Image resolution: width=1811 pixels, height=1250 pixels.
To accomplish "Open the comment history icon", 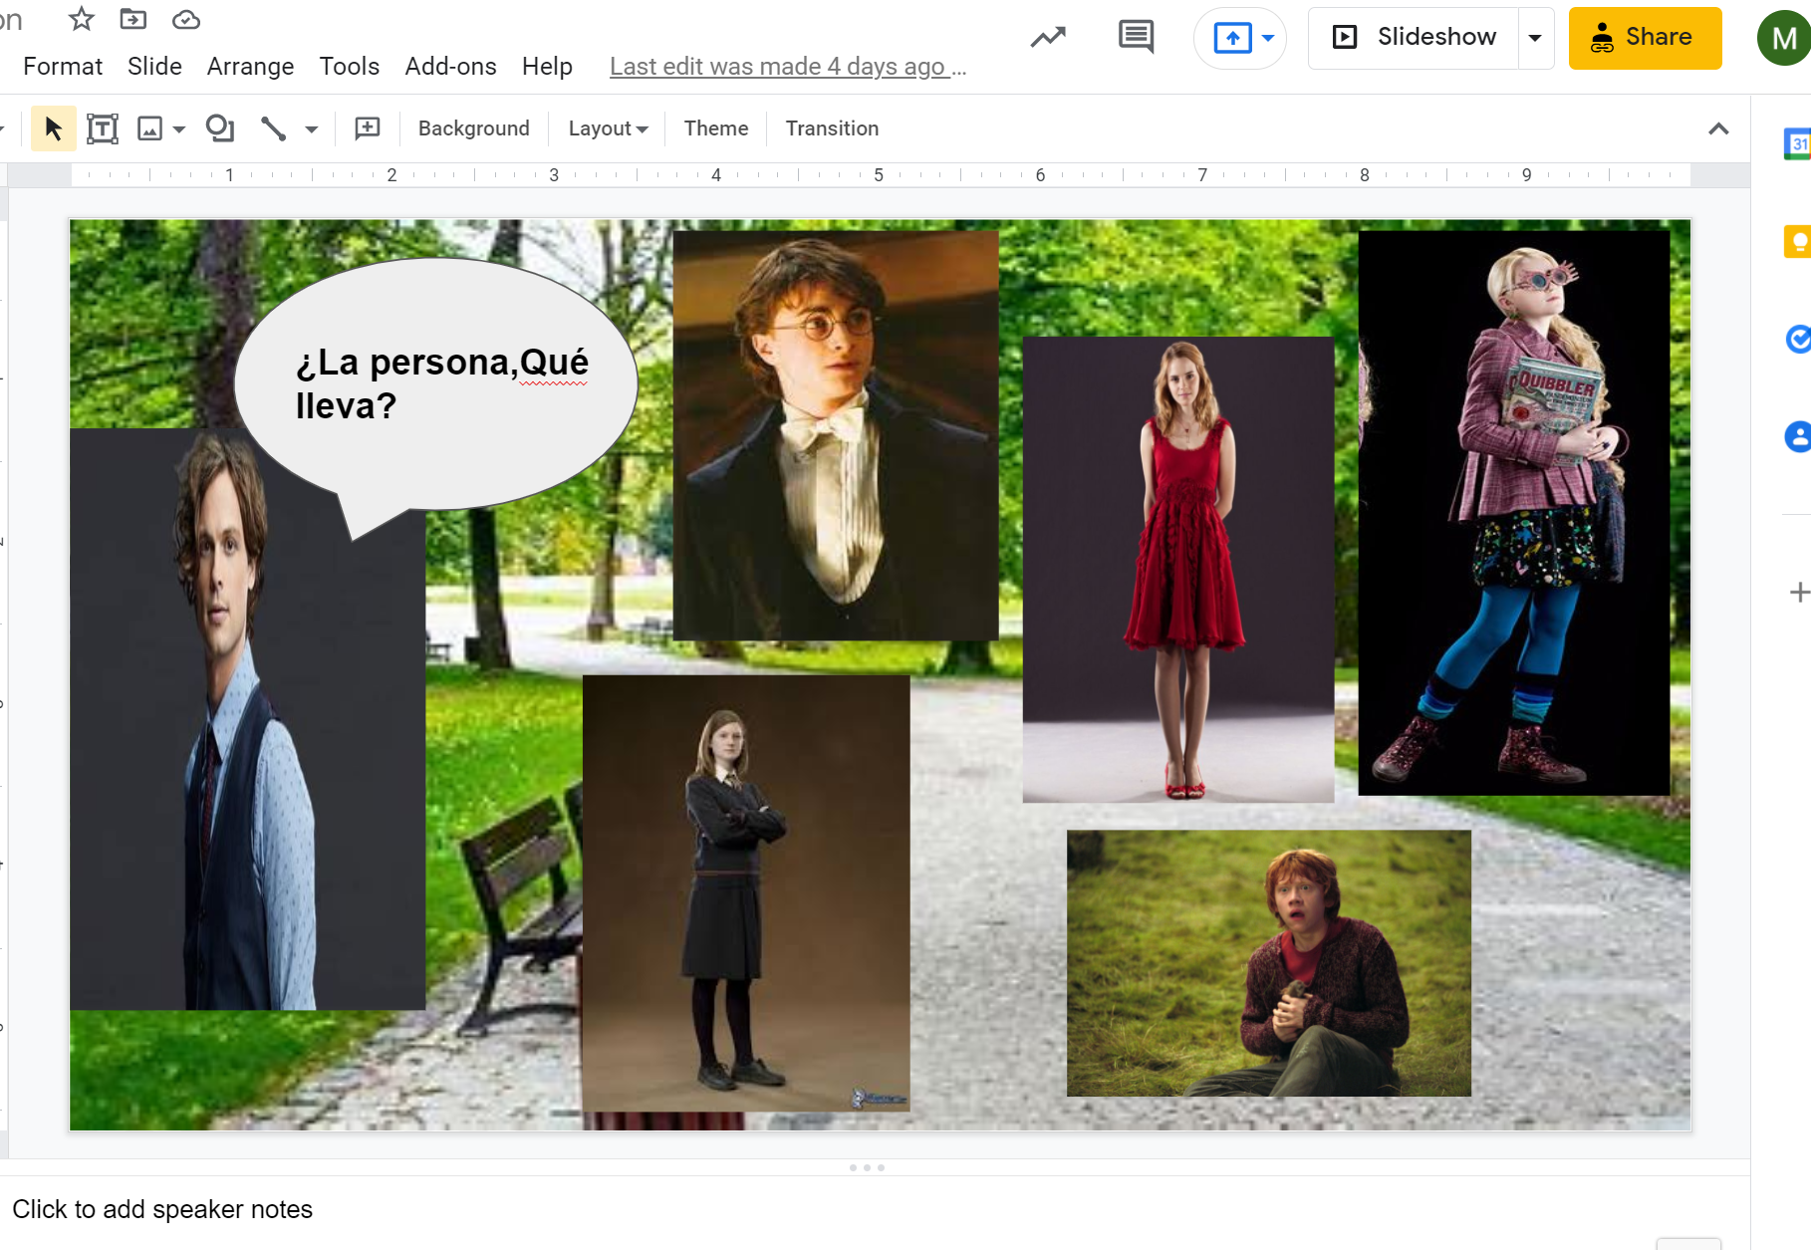I will tap(1136, 37).
